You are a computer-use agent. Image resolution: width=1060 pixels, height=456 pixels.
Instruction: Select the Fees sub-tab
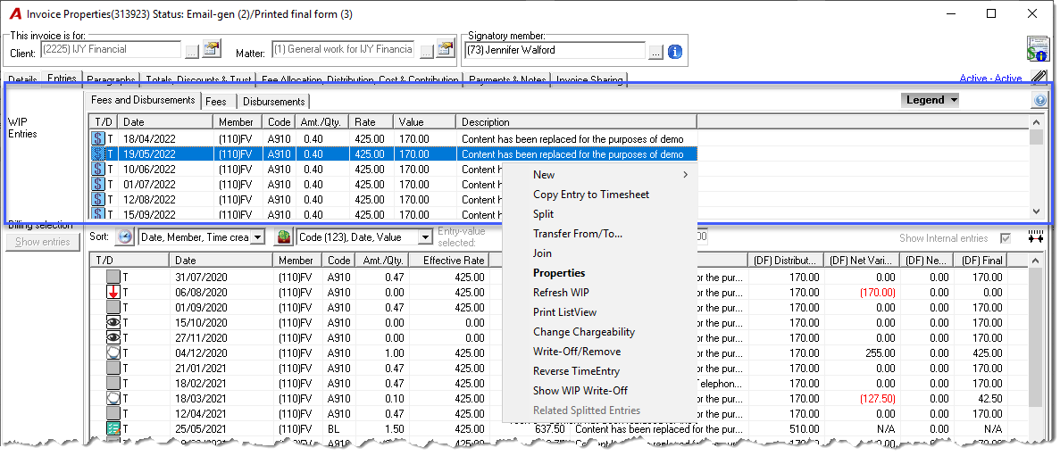coord(216,102)
